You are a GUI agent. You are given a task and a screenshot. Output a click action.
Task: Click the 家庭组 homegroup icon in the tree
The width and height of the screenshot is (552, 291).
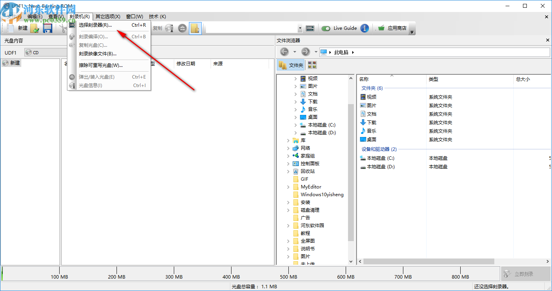point(296,156)
